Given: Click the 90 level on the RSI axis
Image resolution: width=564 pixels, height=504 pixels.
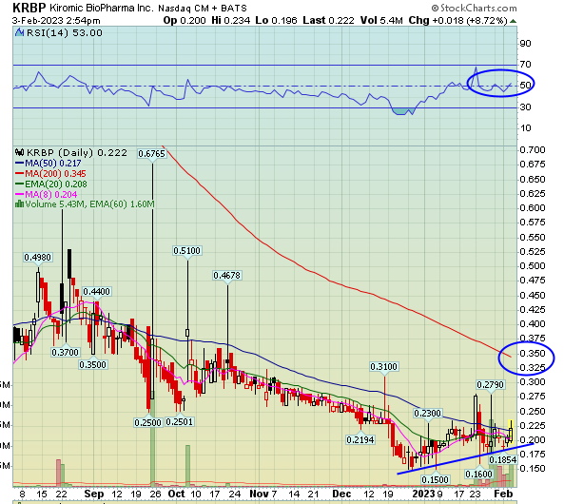Looking at the screenshot, I should tap(526, 44).
